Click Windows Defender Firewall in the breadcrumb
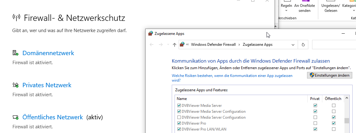 (x=213, y=45)
